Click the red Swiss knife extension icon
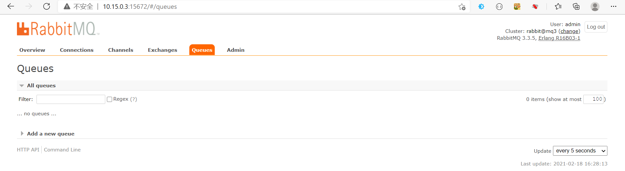Image resolution: width=625 pixels, height=171 pixels. [535, 7]
